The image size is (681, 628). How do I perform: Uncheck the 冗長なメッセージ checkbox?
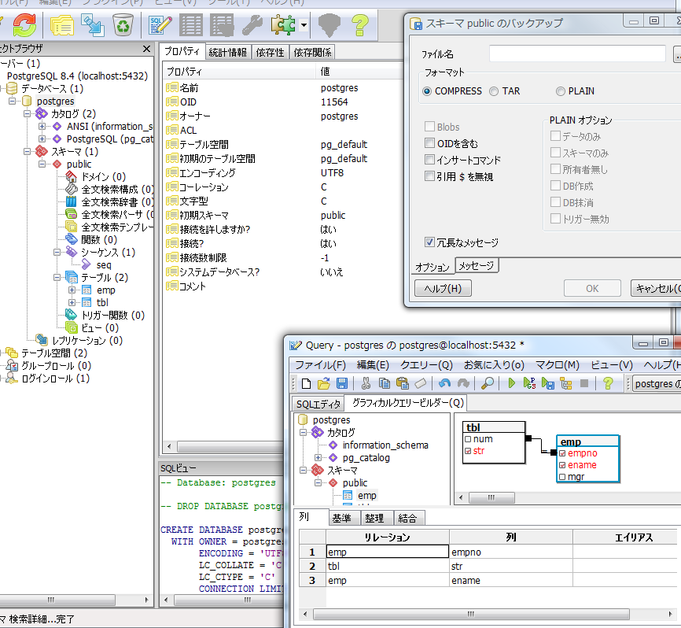(x=429, y=242)
